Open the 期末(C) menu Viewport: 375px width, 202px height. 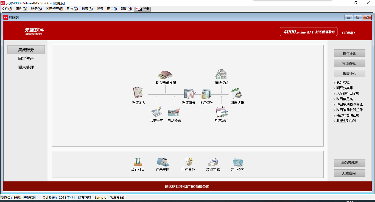(72, 9)
